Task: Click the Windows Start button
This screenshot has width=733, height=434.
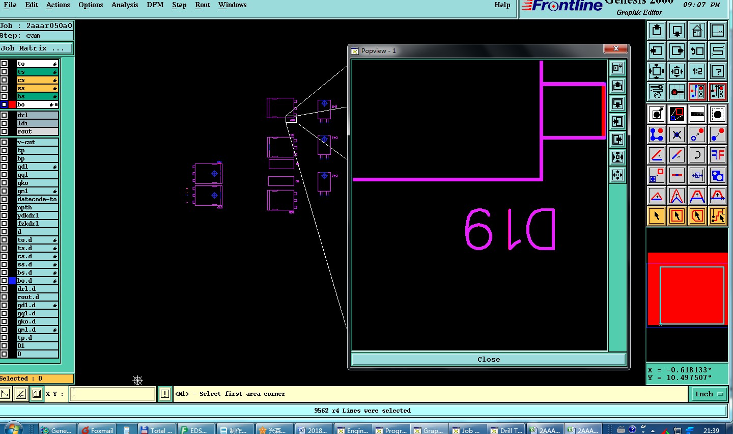Action: pyautogui.click(x=13, y=429)
